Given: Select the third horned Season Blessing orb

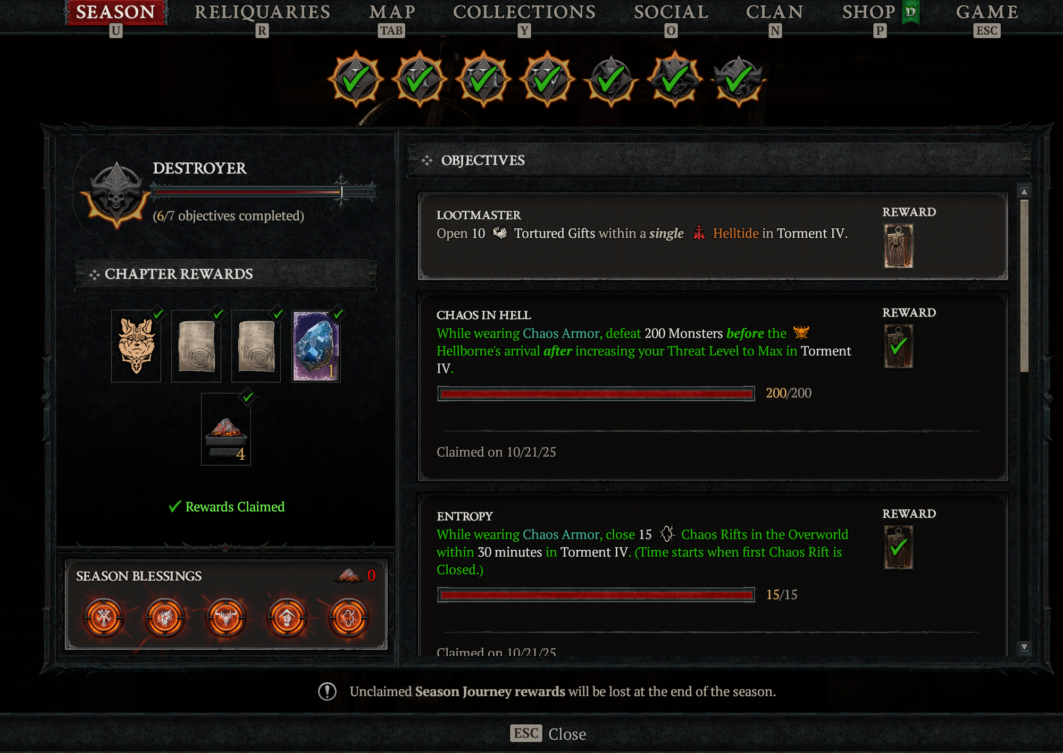Looking at the screenshot, I should pos(226,618).
